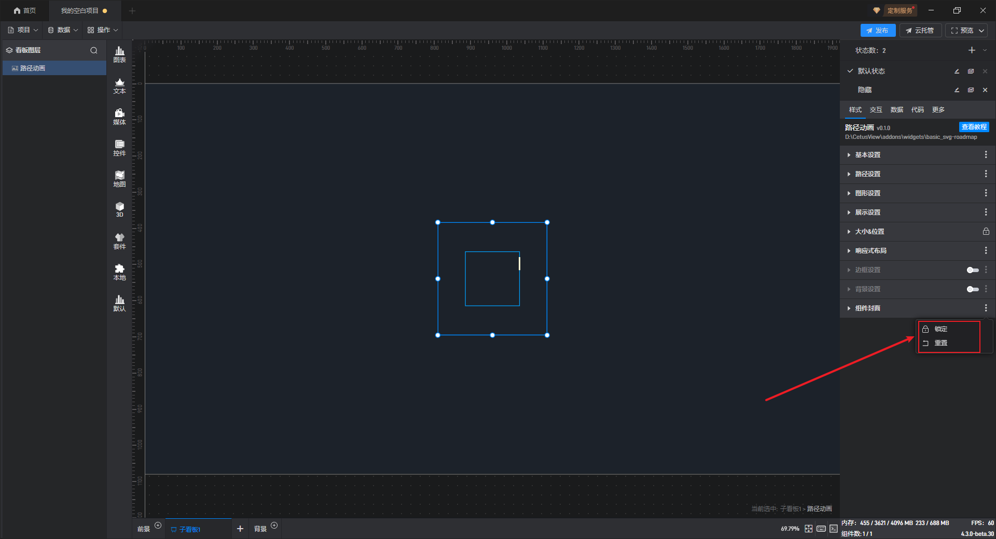Switch to the 交互 tab
996x539 pixels.
pos(876,110)
